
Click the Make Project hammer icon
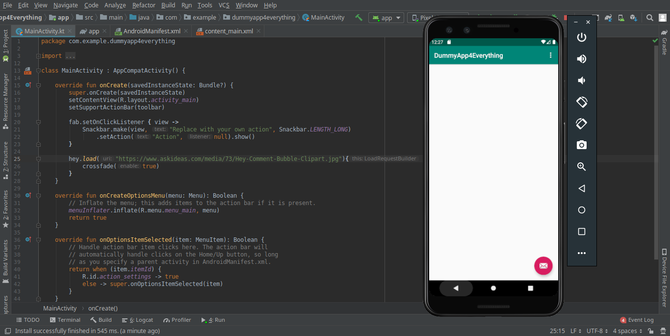tap(359, 18)
